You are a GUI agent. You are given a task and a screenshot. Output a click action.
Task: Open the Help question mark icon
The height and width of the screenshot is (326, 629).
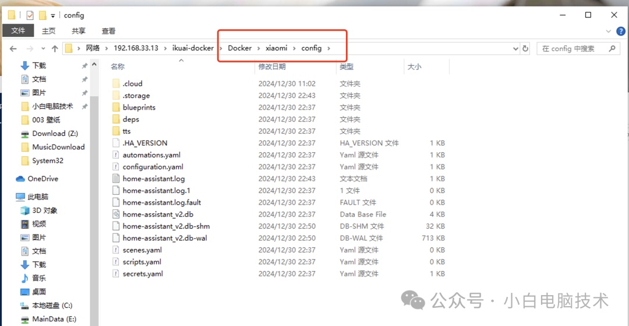point(621,31)
